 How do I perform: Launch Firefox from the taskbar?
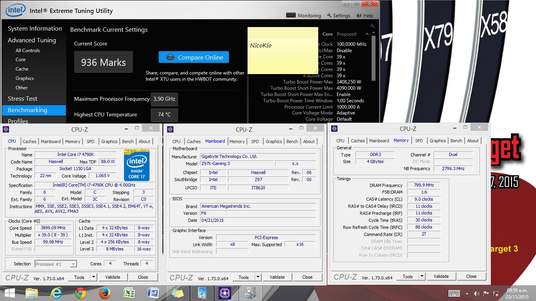click(x=105, y=293)
